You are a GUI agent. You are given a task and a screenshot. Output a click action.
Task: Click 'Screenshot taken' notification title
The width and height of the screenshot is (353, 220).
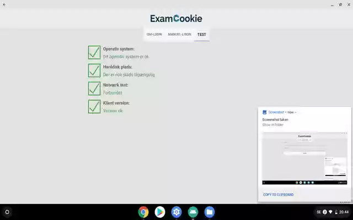[x=275, y=120]
